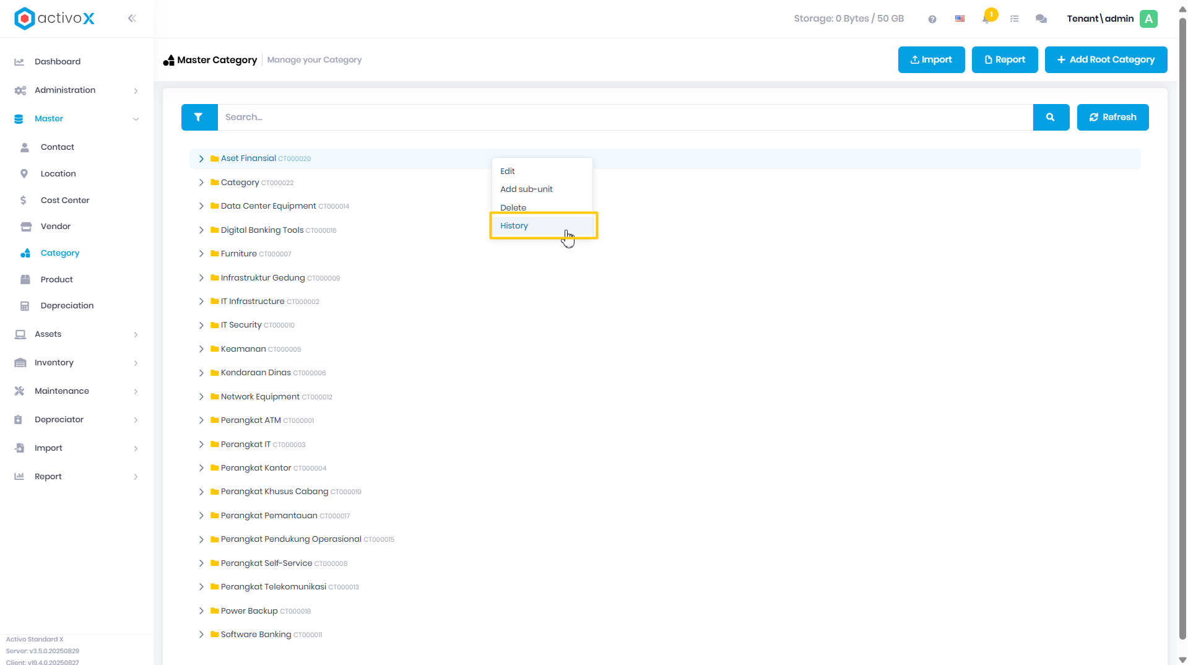Image resolution: width=1188 pixels, height=665 pixels.
Task: Open the filter funnel button
Action: tap(199, 117)
